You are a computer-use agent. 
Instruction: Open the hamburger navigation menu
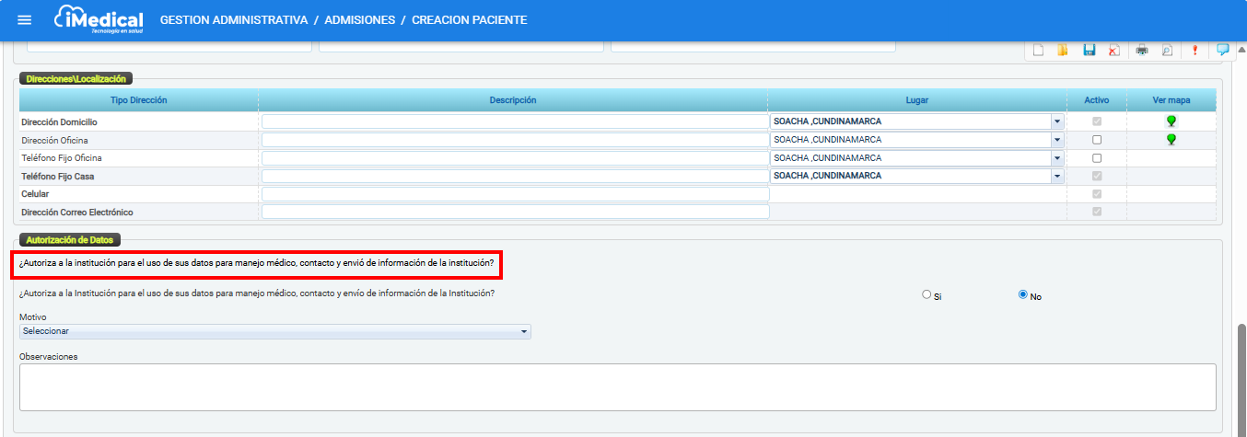(25, 20)
